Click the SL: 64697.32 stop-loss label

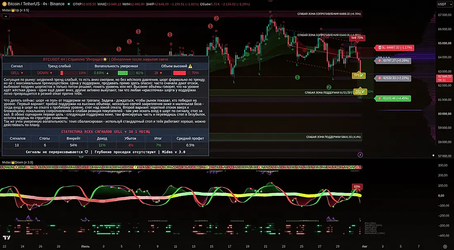[x=394, y=48]
